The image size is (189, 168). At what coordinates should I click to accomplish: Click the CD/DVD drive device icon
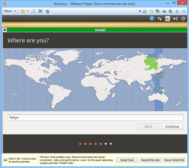[151, 11]
